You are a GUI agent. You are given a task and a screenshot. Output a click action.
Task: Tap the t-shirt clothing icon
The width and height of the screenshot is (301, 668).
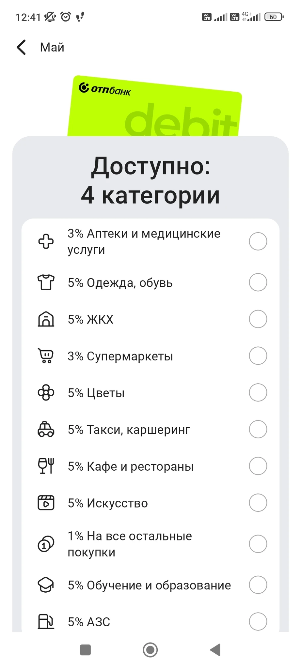click(x=46, y=282)
